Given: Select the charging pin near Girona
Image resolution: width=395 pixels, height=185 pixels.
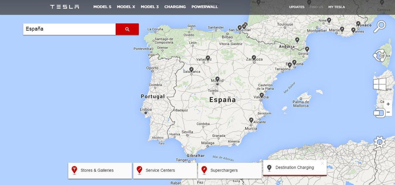Looking at the screenshot, I should pyautogui.click(x=307, y=49).
